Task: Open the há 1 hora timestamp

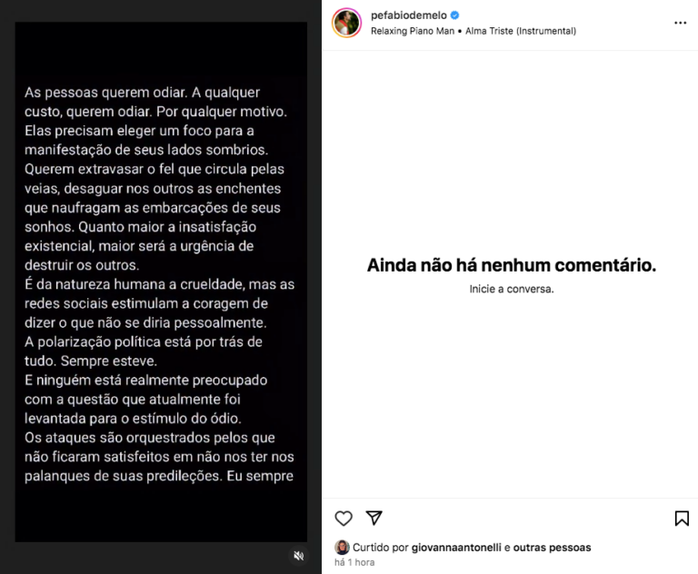Action: [354, 562]
